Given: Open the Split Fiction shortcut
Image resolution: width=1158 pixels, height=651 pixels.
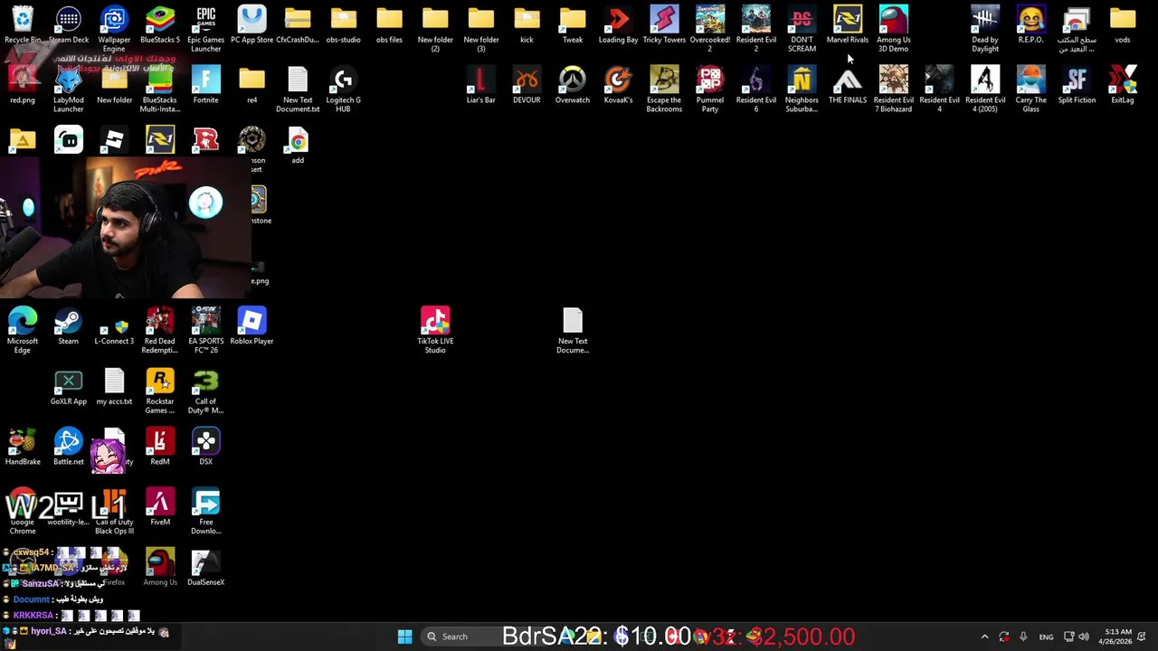Looking at the screenshot, I should tap(1077, 85).
